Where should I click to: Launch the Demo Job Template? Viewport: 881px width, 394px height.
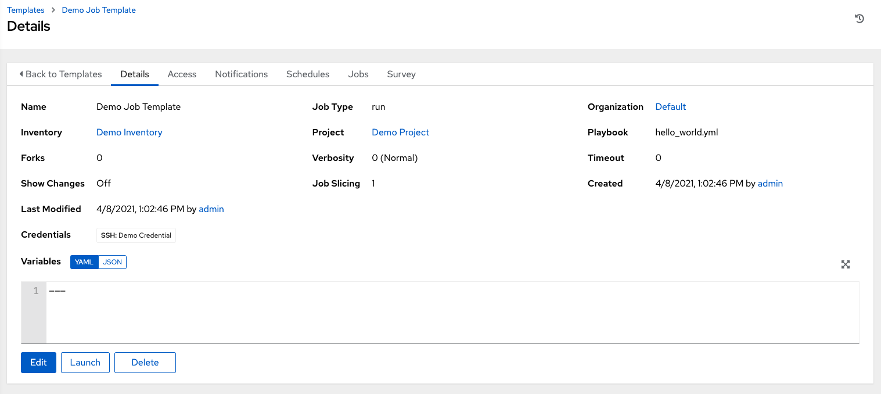click(85, 362)
